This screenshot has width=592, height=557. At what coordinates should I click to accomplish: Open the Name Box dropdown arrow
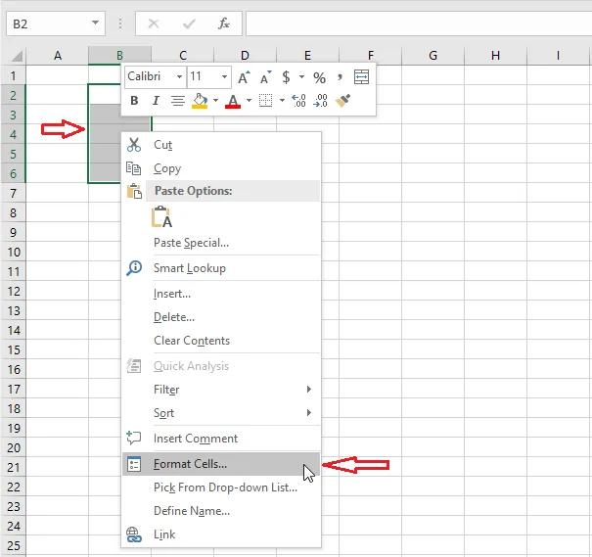96,23
